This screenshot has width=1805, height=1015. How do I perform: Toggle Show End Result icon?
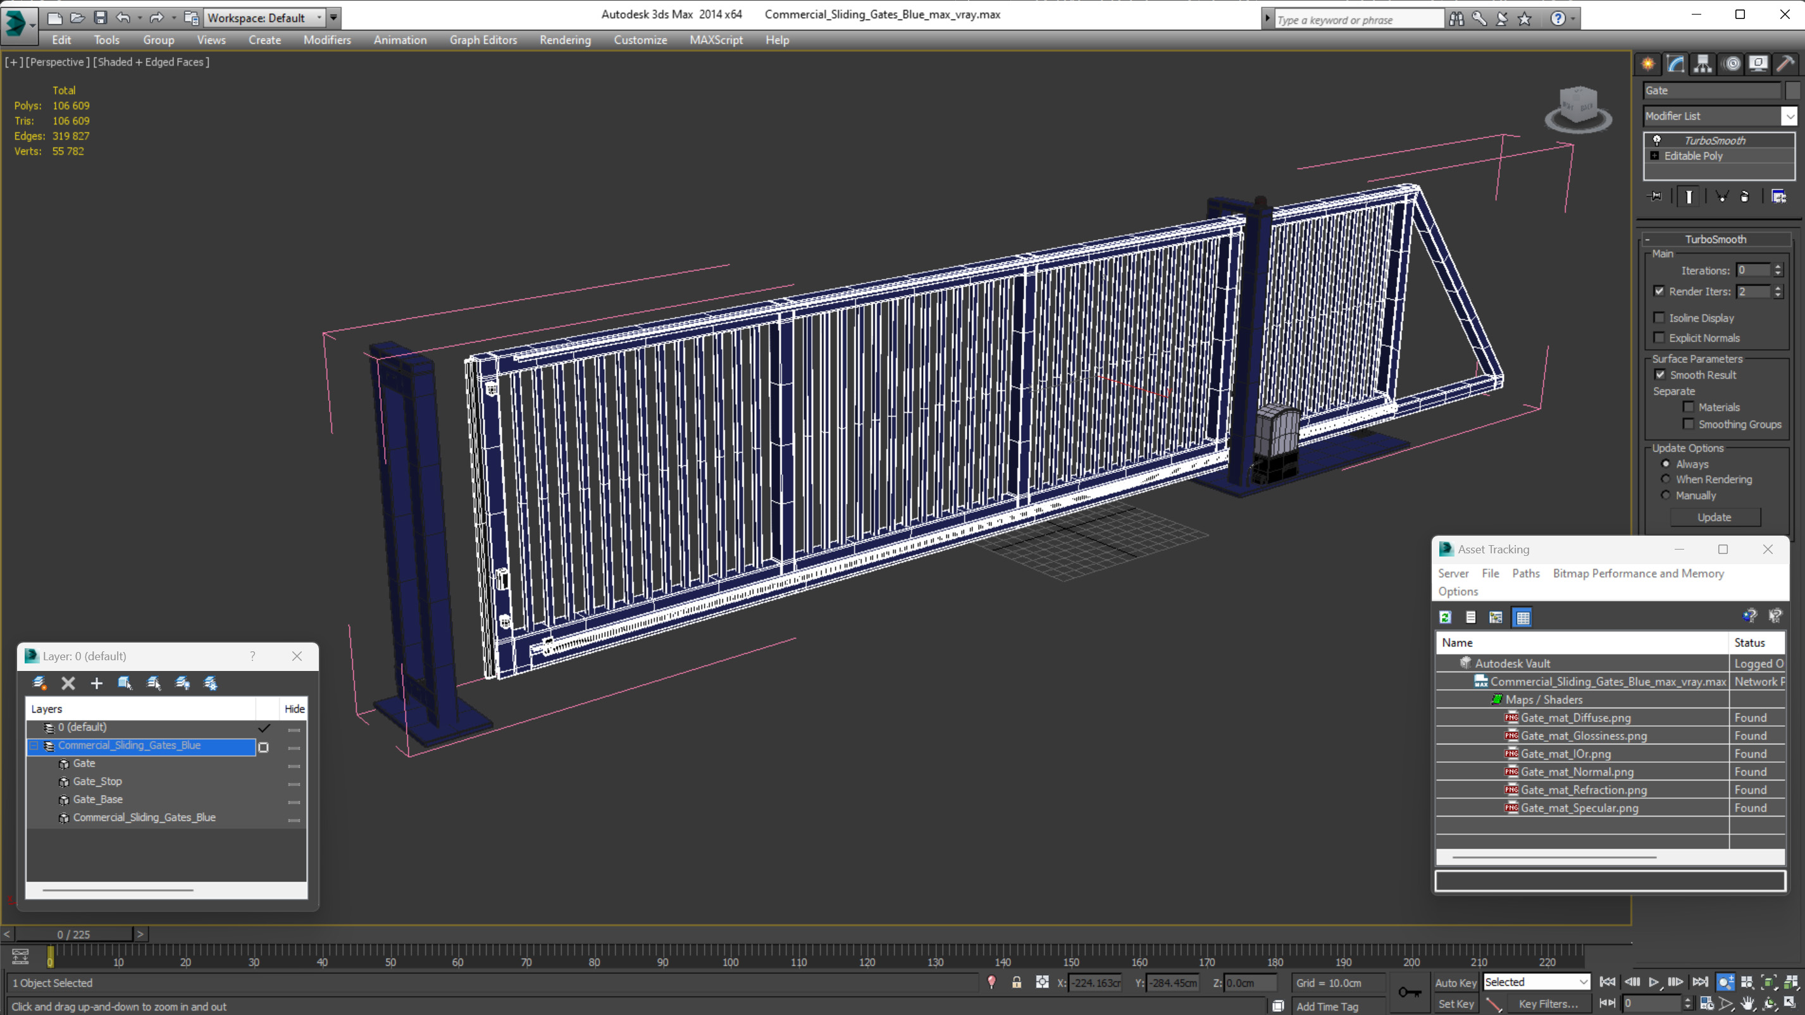[x=1689, y=197]
